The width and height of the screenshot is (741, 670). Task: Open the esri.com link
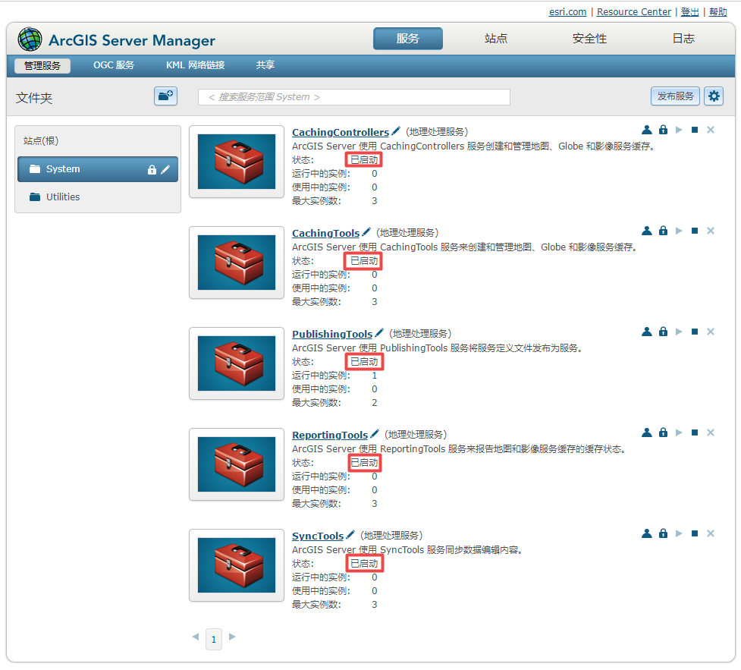pos(567,12)
